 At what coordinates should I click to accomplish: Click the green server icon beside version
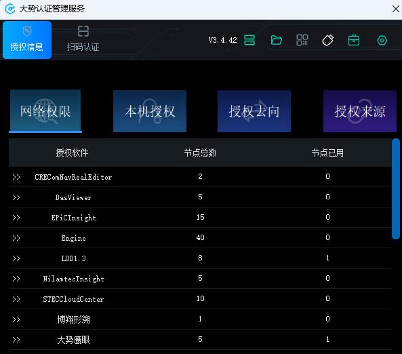[x=249, y=40]
